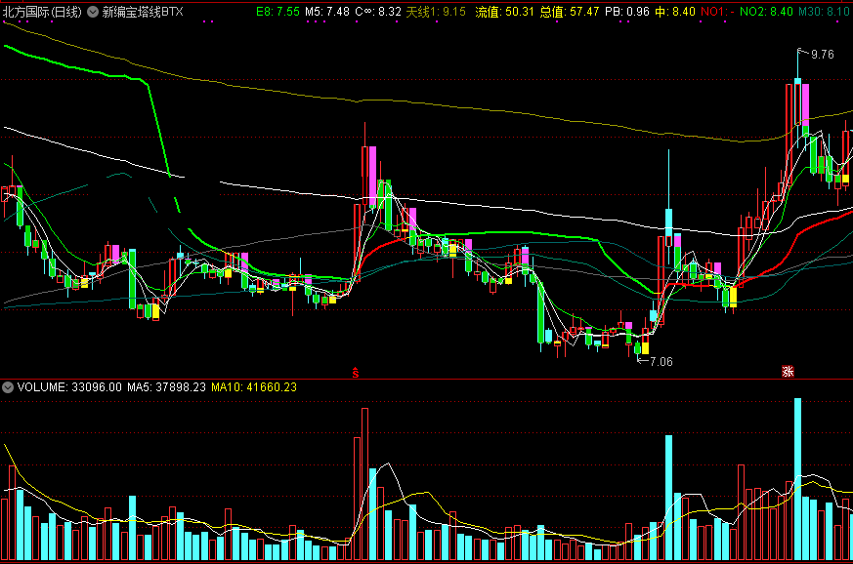853x564 pixels.
Task: Select the M30: 8.10 value
Action: coord(824,12)
